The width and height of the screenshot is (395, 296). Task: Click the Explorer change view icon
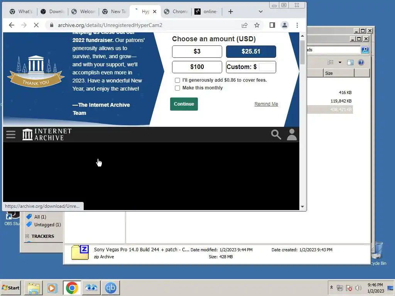tap(330, 62)
